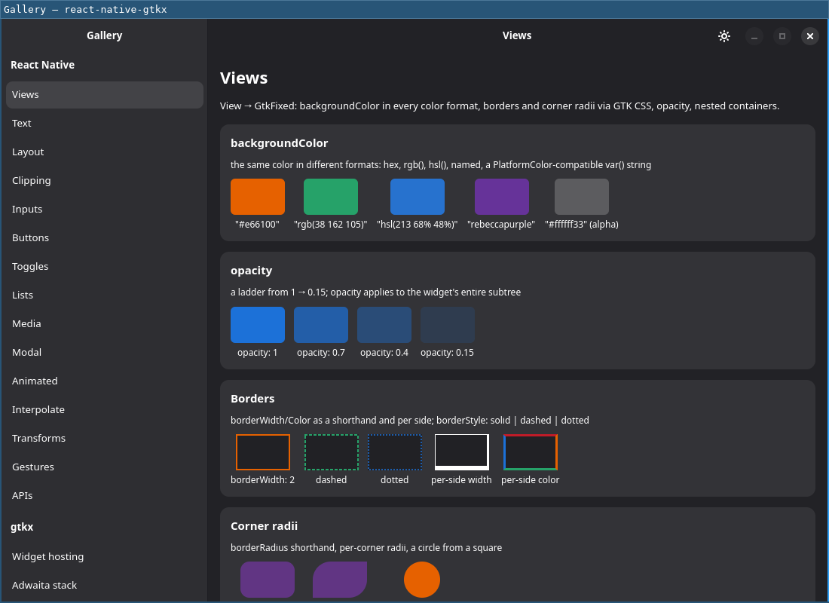Viewport: 829px width, 603px height.
Task: Select Views in the sidebar
Action: pos(105,95)
